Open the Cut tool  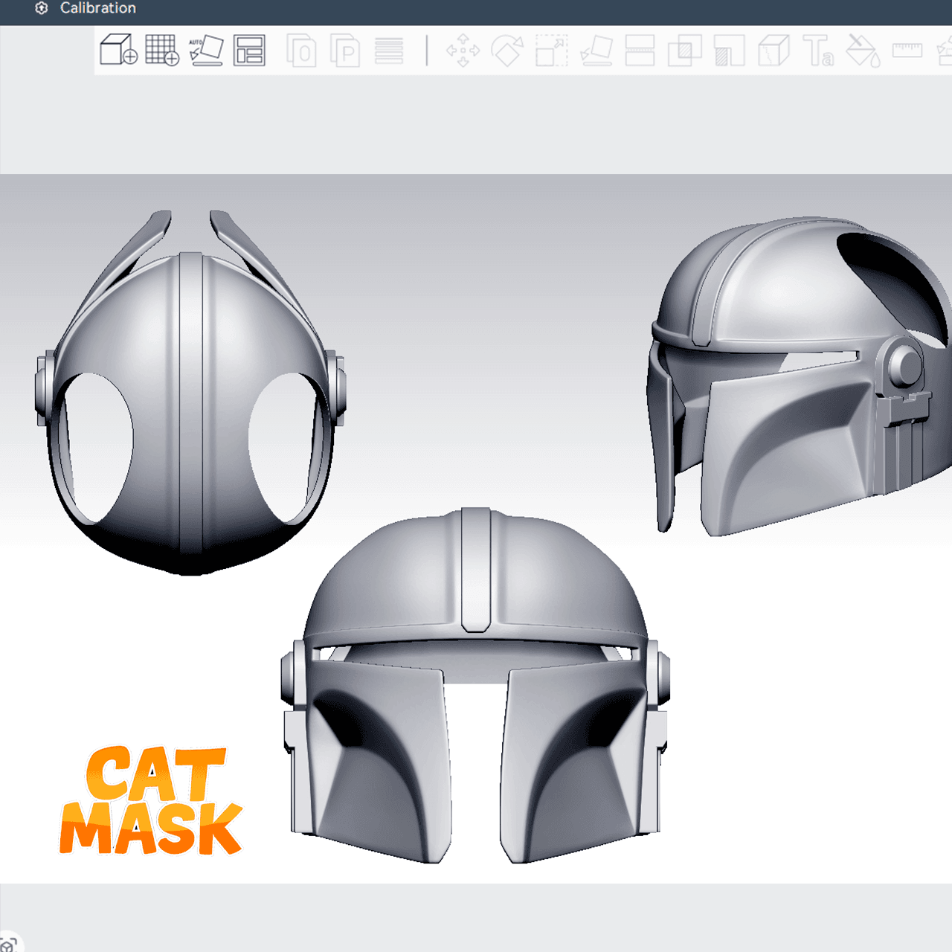(x=640, y=51)
